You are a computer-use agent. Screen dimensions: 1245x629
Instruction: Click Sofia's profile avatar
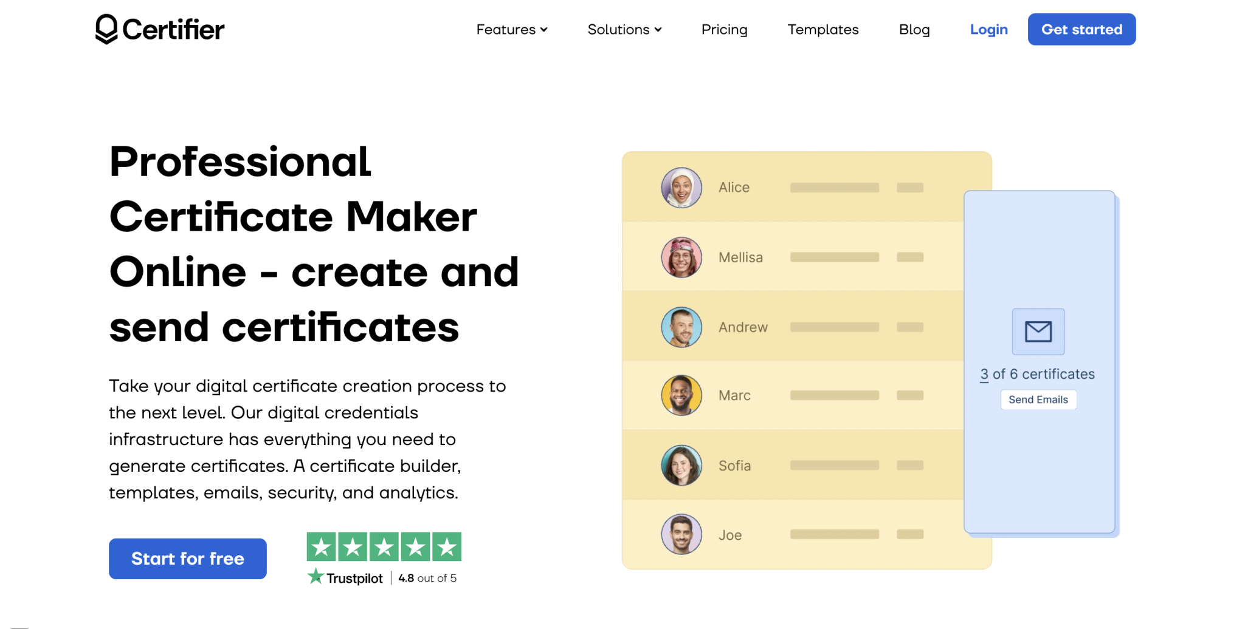pos(681,465)
